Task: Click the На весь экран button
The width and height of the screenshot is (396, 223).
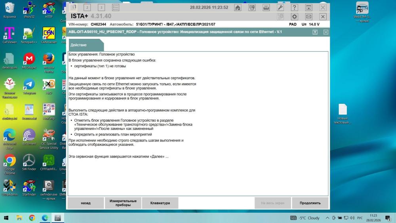Action: click(x=273, y=203)
